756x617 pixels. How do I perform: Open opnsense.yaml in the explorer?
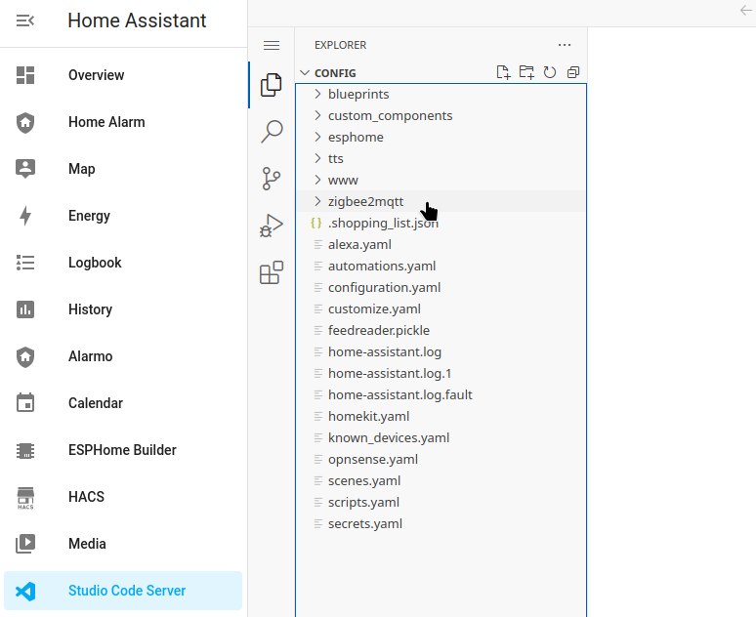pos(441,460)
